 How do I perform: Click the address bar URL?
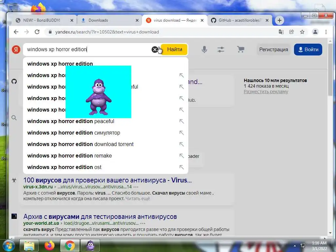(107, 32)
